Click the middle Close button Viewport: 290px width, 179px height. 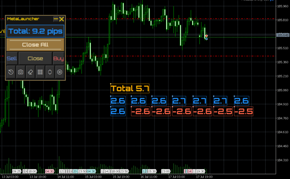[35, 58]
